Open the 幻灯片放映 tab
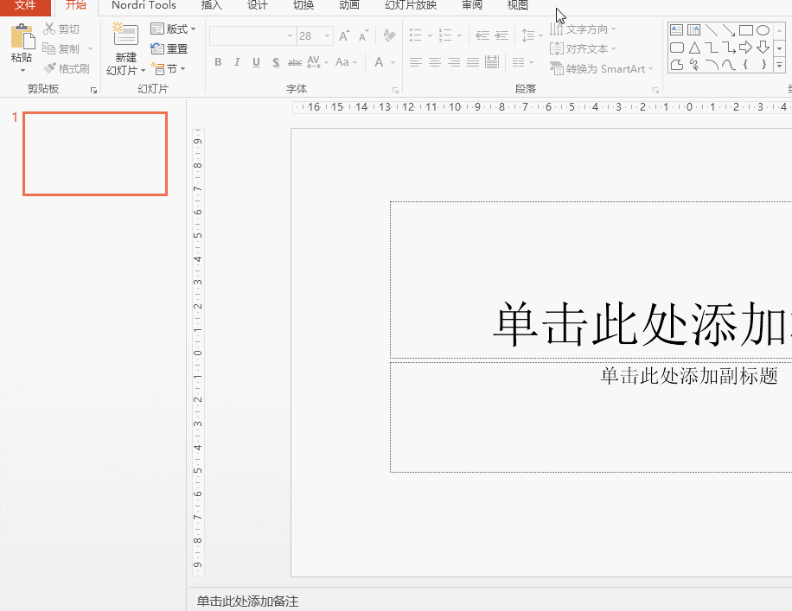The width and height of the screenshot is (792, 611). click(410, 7)
